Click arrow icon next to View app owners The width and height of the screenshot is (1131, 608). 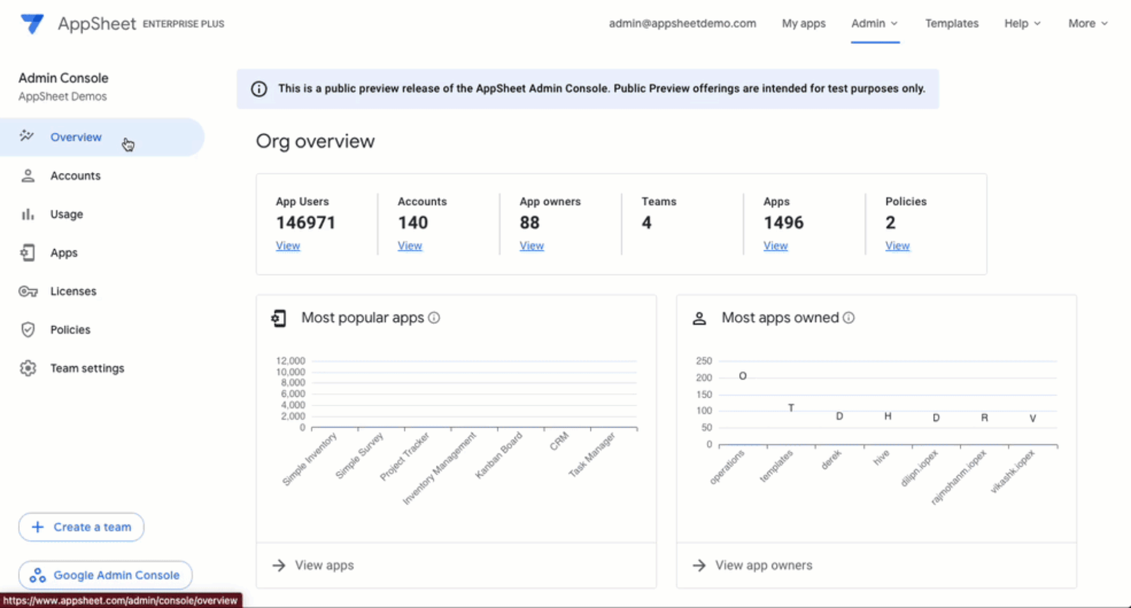point(700,565)
